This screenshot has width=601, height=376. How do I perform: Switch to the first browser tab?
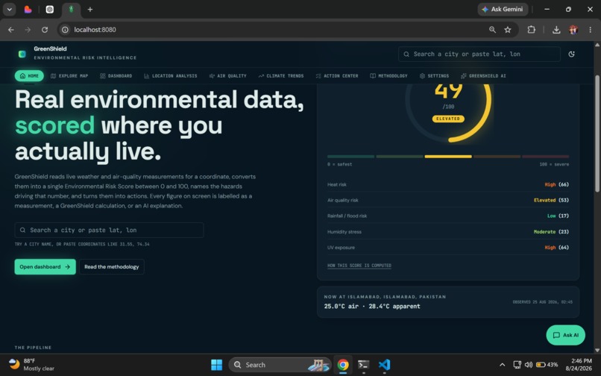[28, 9]
